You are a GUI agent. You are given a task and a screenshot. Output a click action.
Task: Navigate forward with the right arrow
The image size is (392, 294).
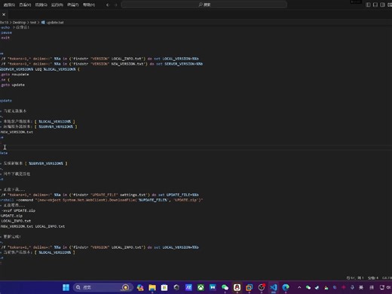point(115,5)
